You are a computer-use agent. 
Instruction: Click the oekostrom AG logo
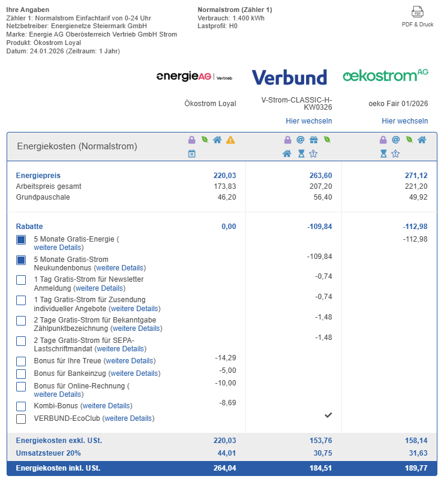385,76
